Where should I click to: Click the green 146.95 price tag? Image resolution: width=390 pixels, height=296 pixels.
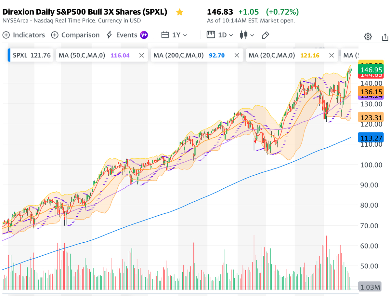tap(370, 70)
